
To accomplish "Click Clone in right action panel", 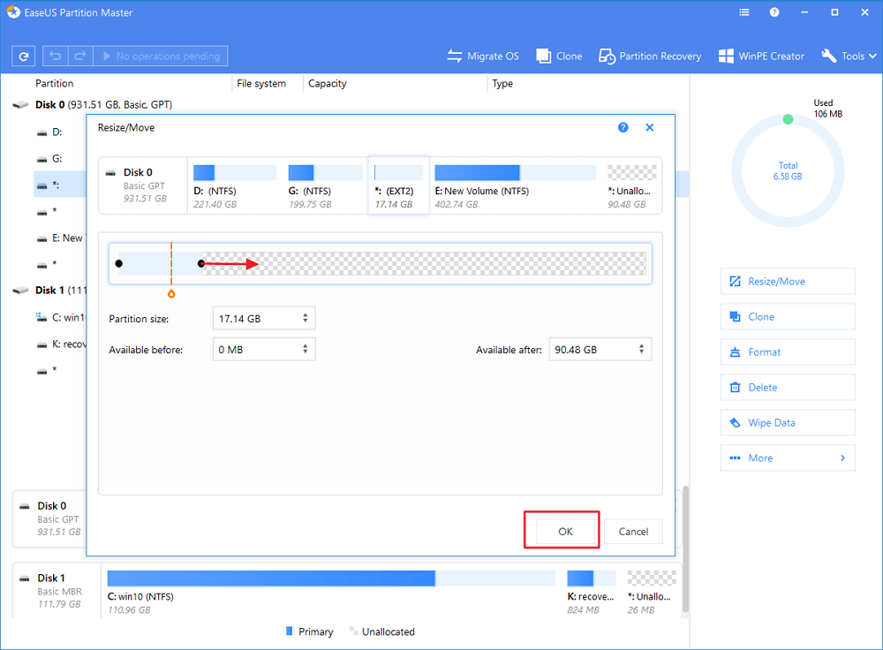I will pos(788,316).
